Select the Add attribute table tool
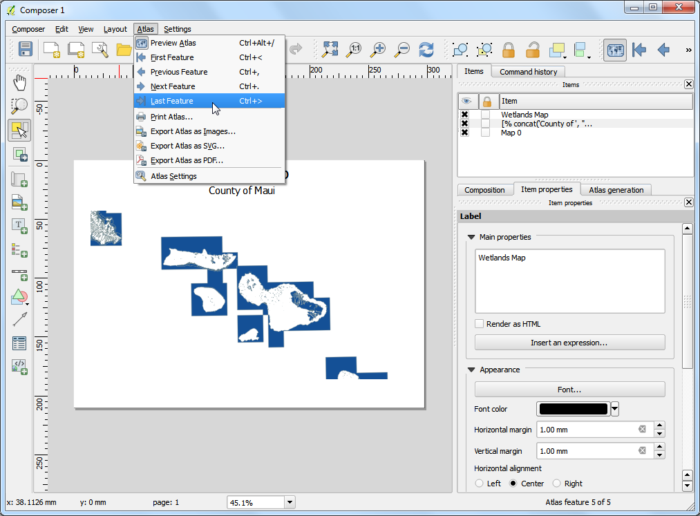Screen dimensions: 700x516 19,343
